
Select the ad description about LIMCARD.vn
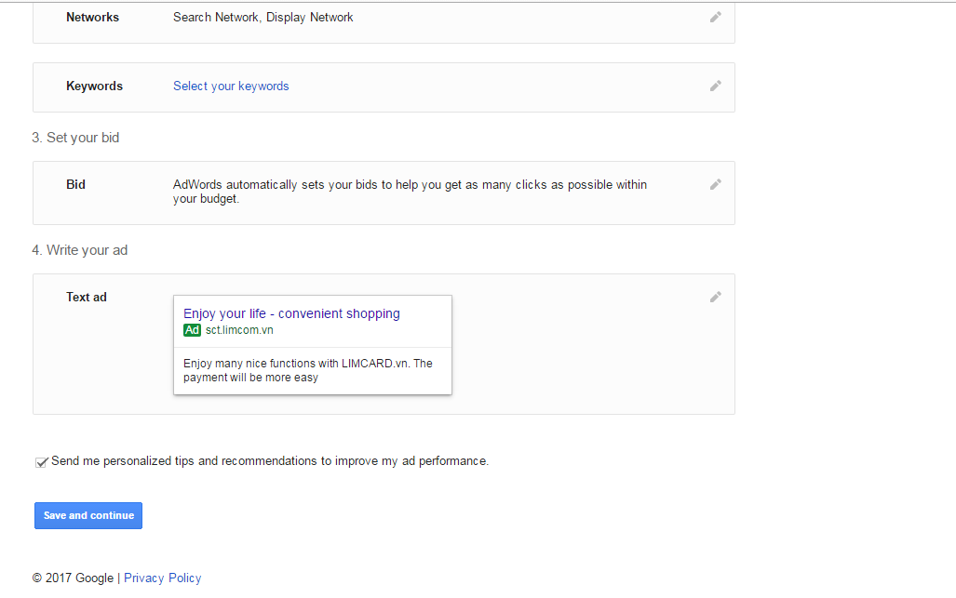[x=307, y=370]
